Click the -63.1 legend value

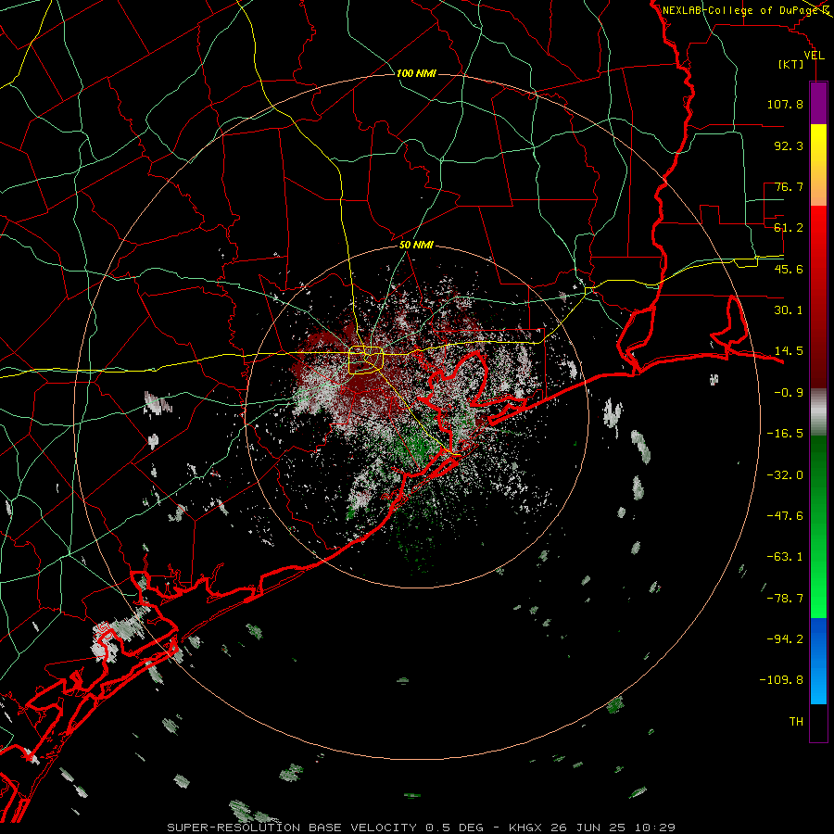[785, 557]
